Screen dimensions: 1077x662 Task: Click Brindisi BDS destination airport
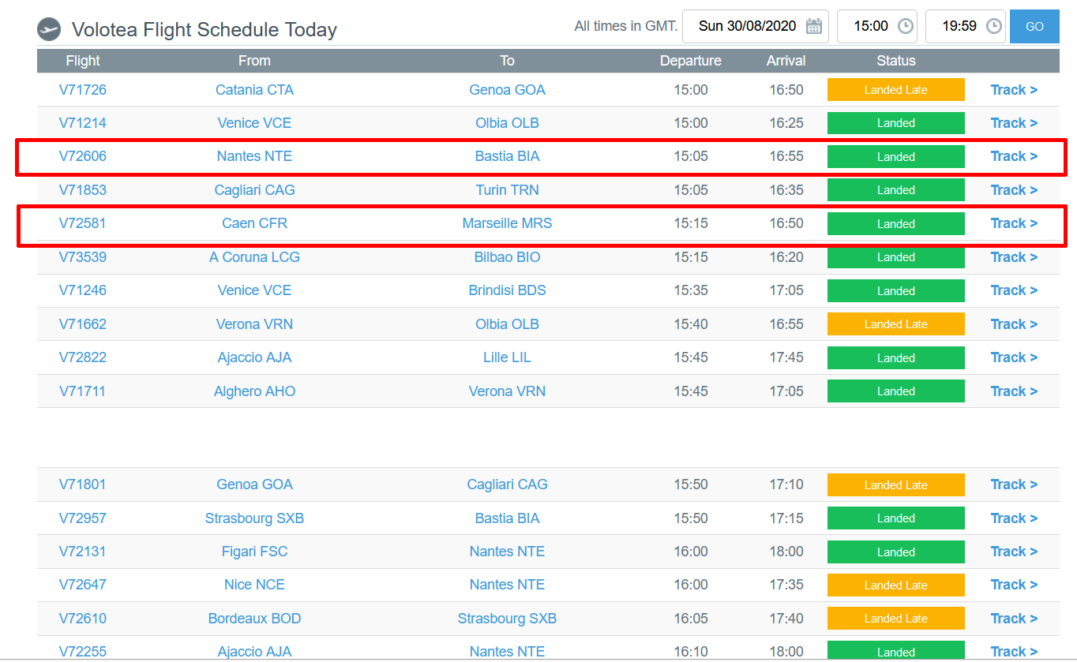507,290
